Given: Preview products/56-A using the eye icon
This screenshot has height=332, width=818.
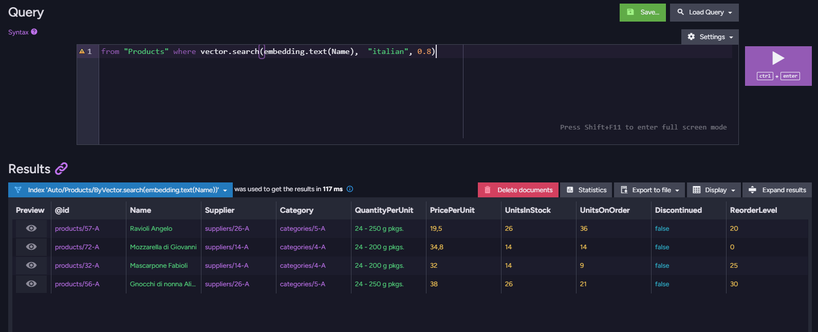Looking at the screenshot, I should point(31,284).
